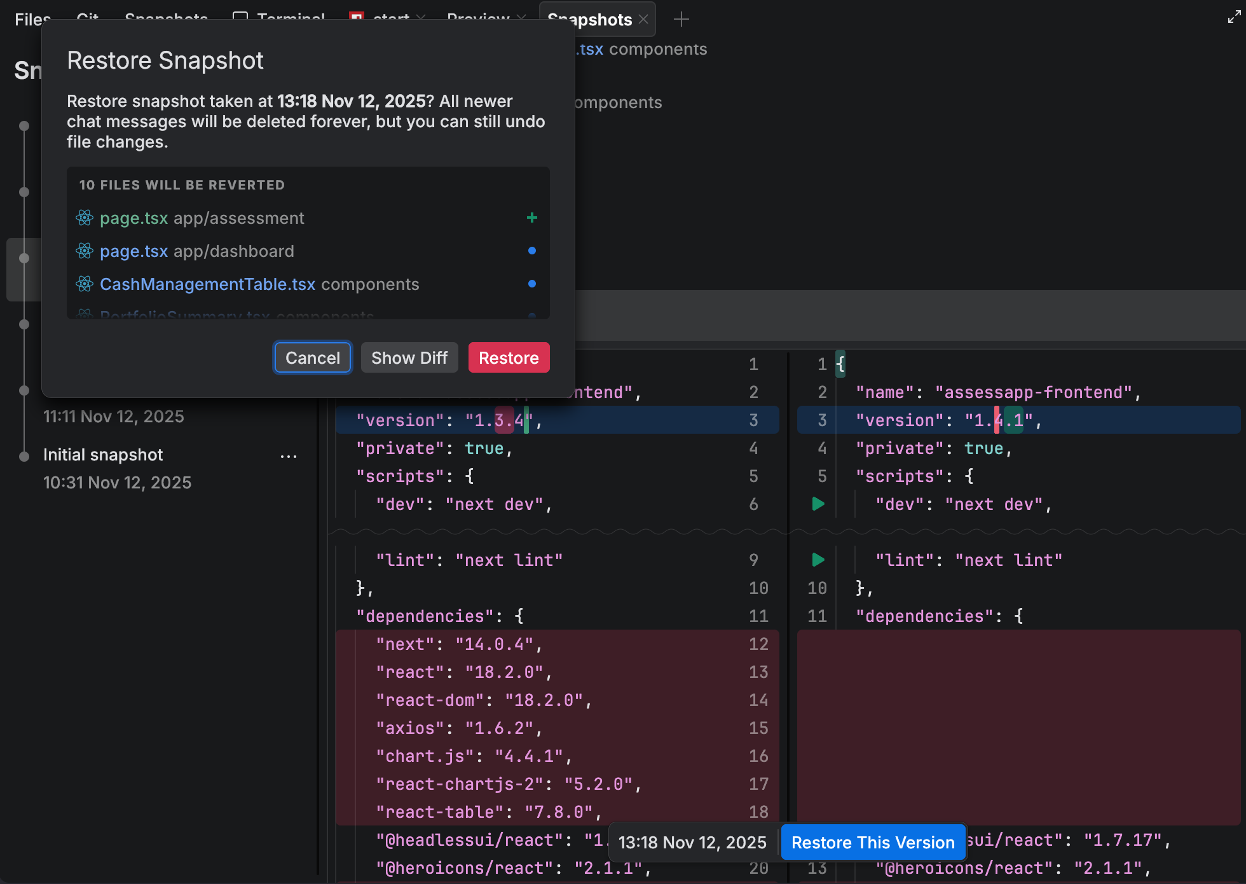Confirm with the red Restore button
The height and width of the screenshot is (884, 1246).
tap(509, 358)
